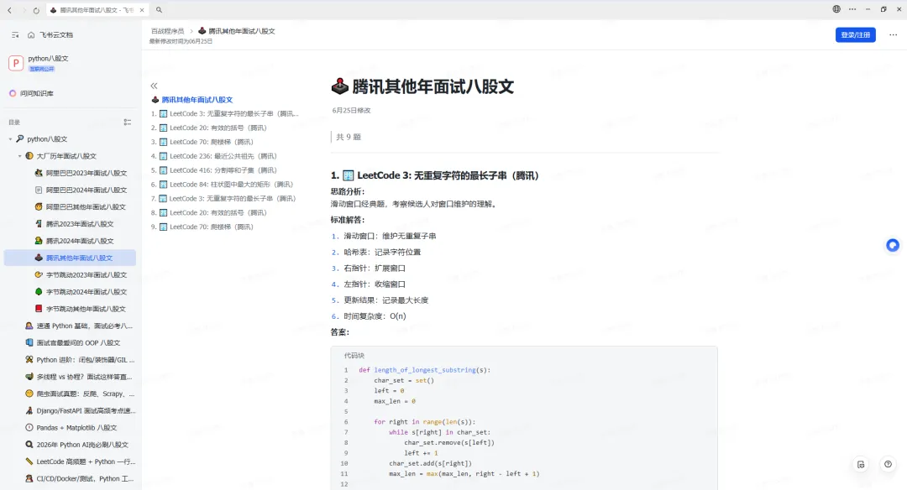Image resolution: width=907 pixels, height=490 pixels.
Task: Click the help question mark icon at bottom right
Action: [x=888, y=464]
